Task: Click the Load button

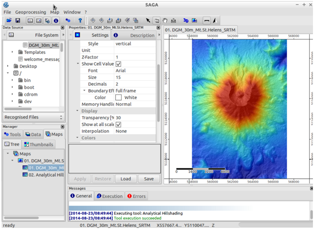Action: (x=126, y=179)
